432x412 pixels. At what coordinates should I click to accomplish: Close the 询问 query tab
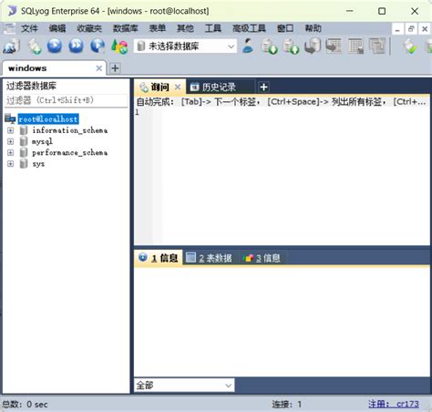(178, 88)
